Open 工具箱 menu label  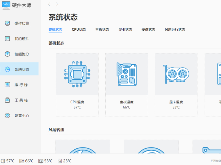[21, 100]
